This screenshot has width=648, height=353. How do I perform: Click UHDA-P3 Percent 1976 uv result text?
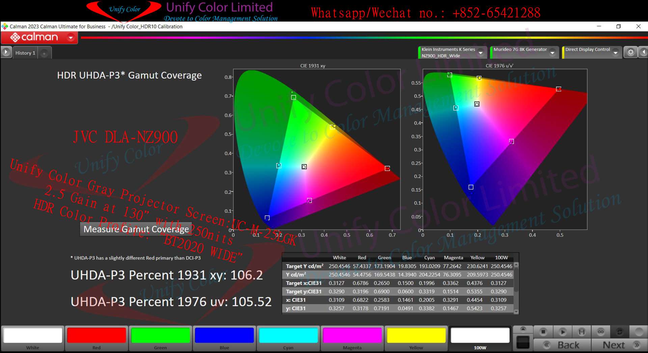point(171,302)
